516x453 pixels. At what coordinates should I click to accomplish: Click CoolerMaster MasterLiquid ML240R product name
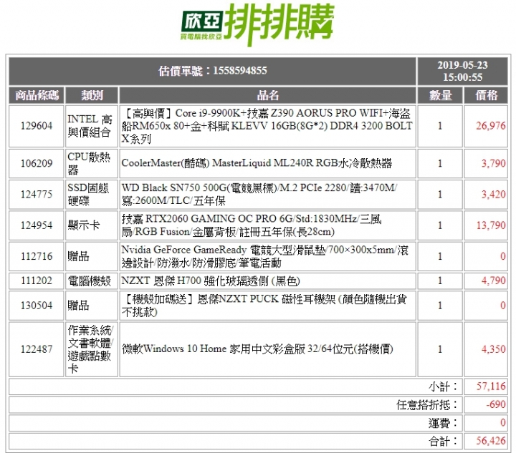[257, 163]
